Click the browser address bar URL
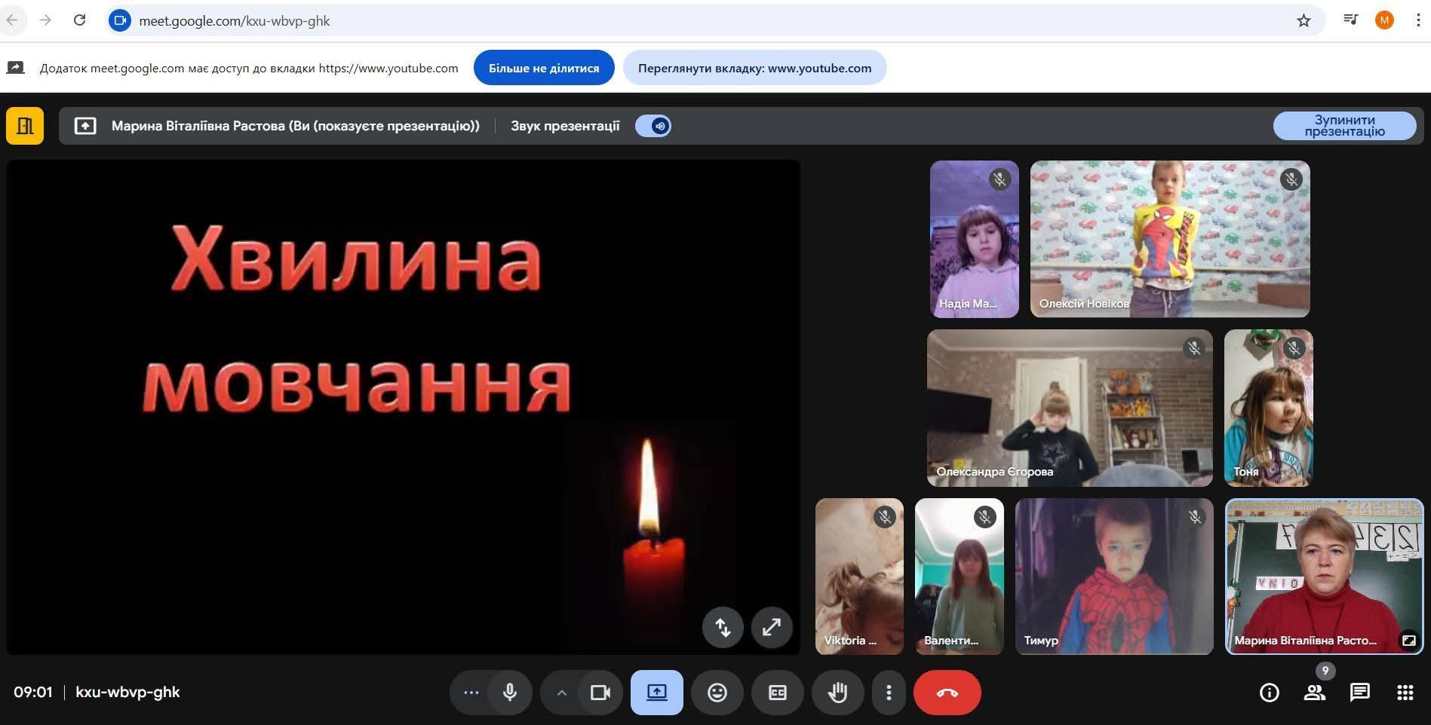The image size is (1431, 725). pos(234,21)
